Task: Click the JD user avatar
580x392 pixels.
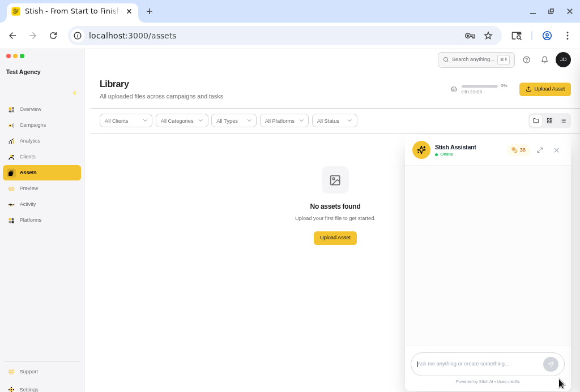Action: [563, 60]
